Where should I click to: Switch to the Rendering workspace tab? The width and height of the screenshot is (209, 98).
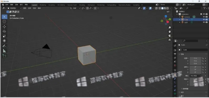click(101, 5)
